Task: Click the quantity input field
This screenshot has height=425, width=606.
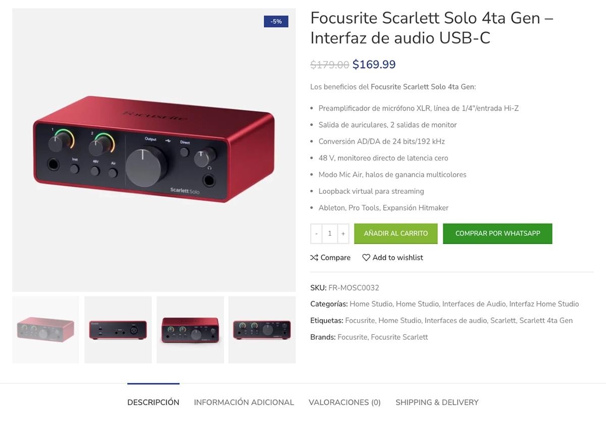Action: point(330,234)
